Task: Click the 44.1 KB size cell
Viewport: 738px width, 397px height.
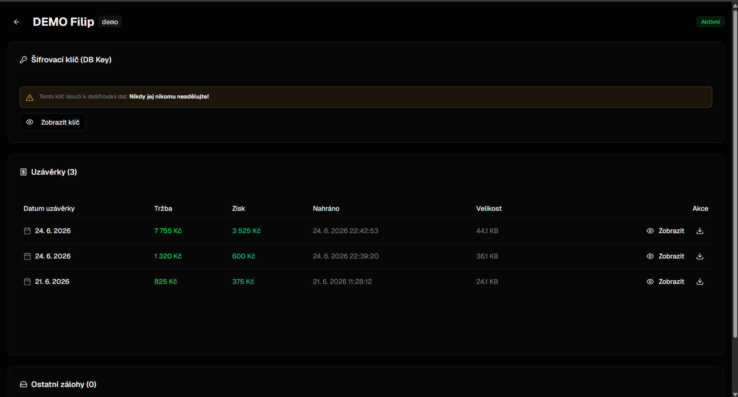Action: click(x=487, y=231)
